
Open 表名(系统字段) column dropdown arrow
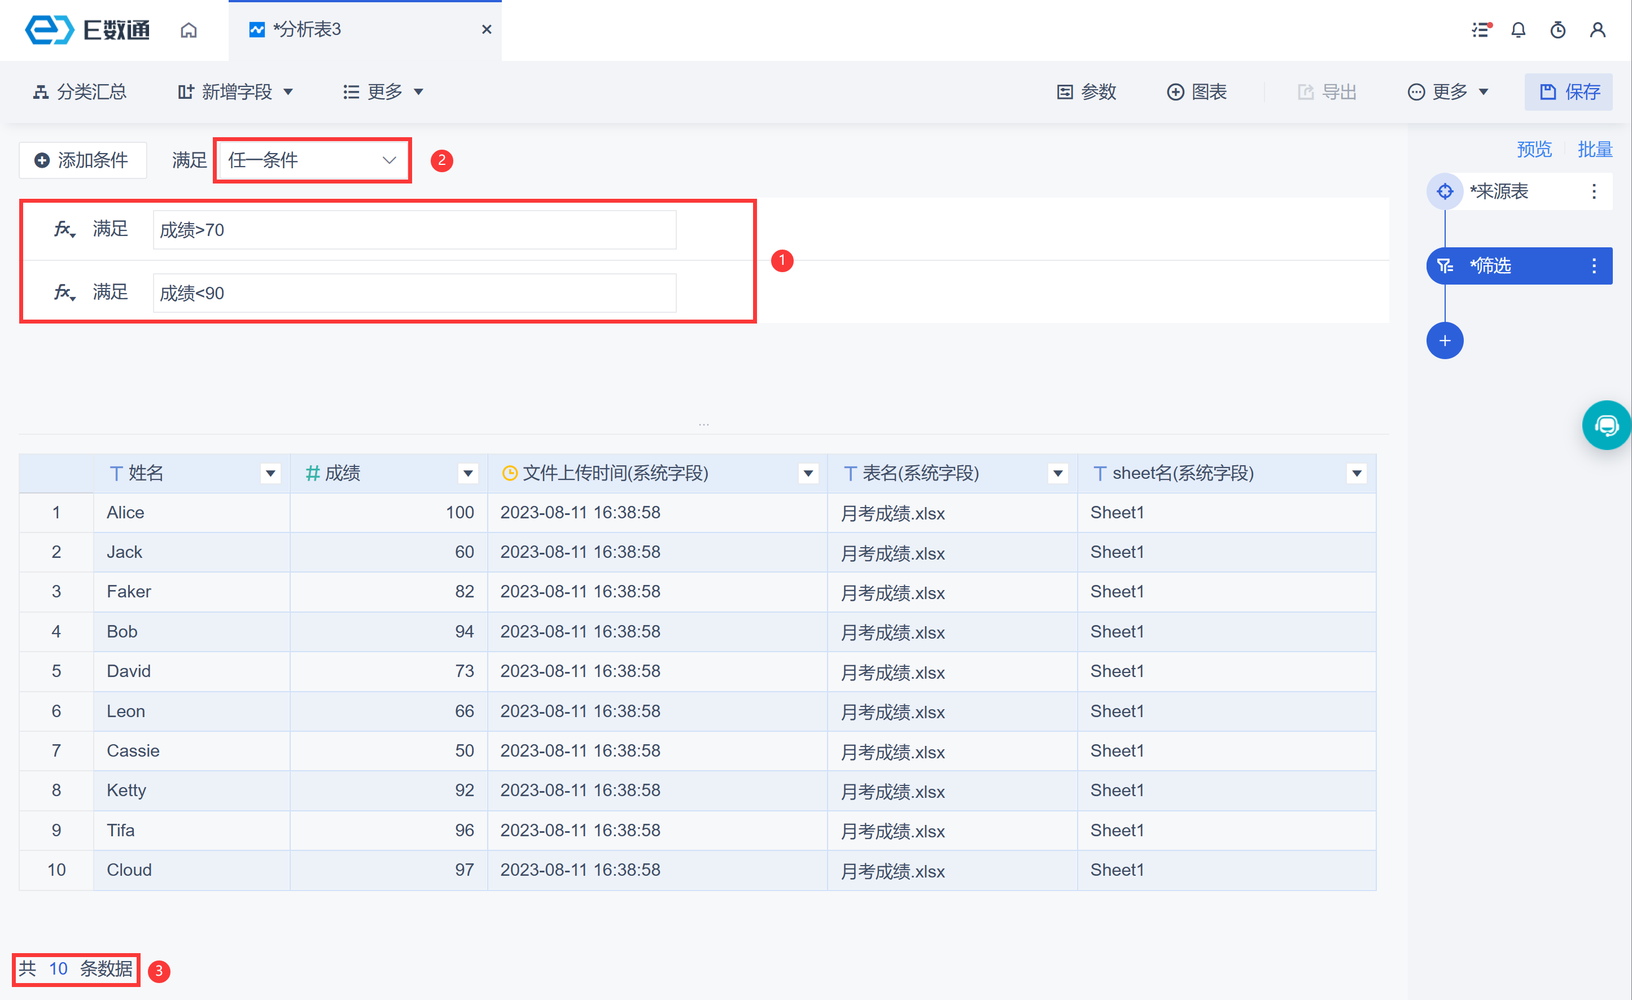tap(1058, 473)
